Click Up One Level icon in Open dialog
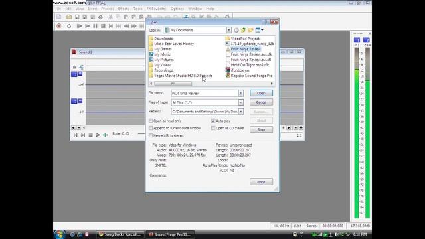 tap(244, 30)
